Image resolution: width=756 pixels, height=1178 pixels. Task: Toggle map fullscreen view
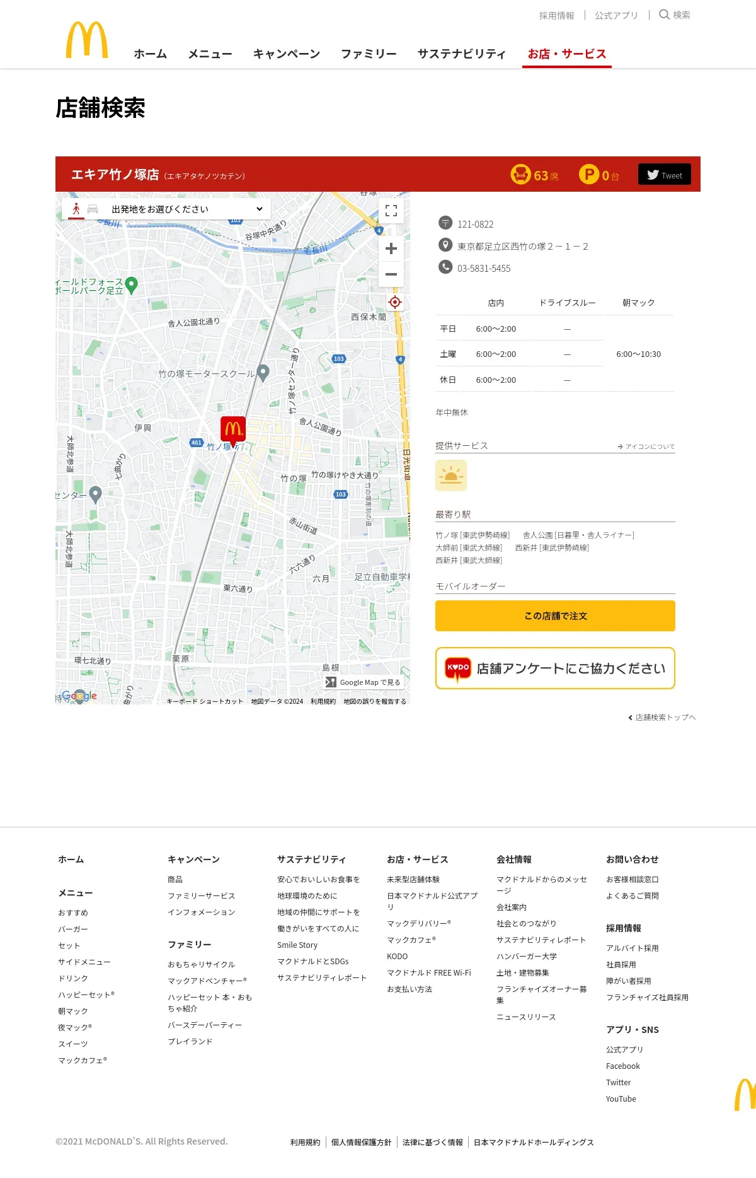(x=391, y=211)
